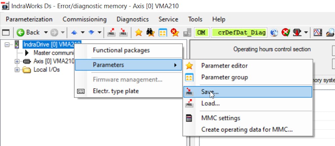335x146 pixels.
Task: Click the globe icon next to crDefDat_Diag
Action: pos(274,32)
